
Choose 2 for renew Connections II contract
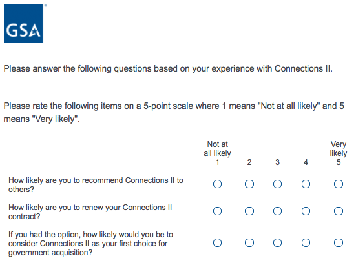click(249, 211)
